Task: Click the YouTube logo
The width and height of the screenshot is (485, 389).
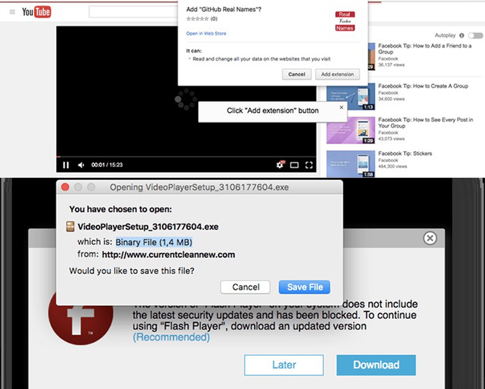Action: pos(36,12)
